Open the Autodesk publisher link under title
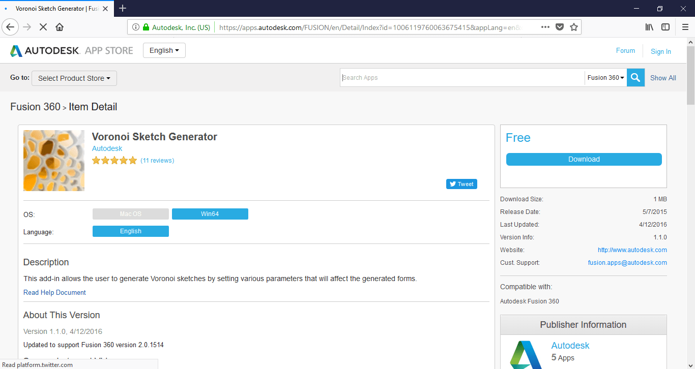The width and height of the screenshot is (695, 369). pyautogui.click(x=107, y=148)
